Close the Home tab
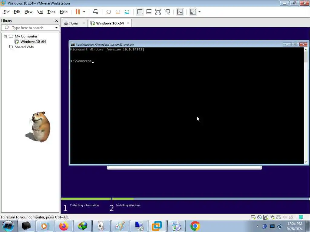310x232 pixels. coord(84,23)
